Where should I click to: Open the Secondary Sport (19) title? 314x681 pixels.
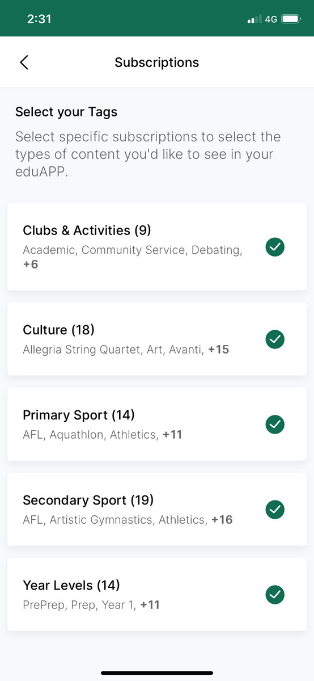point(88,501)
